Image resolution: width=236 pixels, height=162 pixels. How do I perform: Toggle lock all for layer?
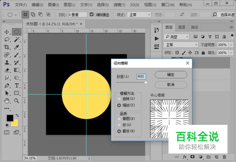[203, 53]
